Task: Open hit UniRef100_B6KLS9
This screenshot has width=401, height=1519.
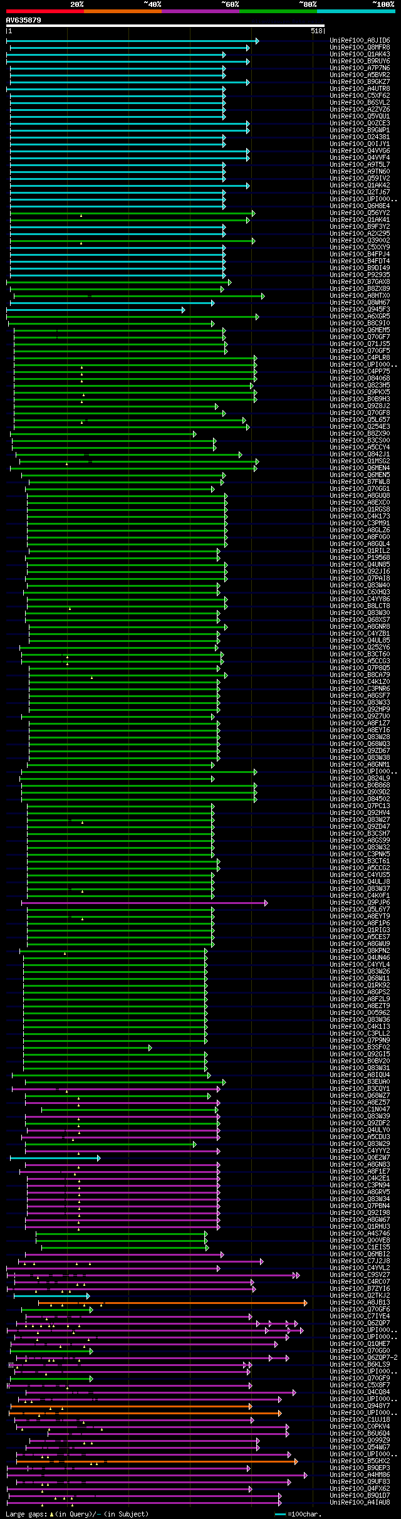Action: click(360, 1365)
